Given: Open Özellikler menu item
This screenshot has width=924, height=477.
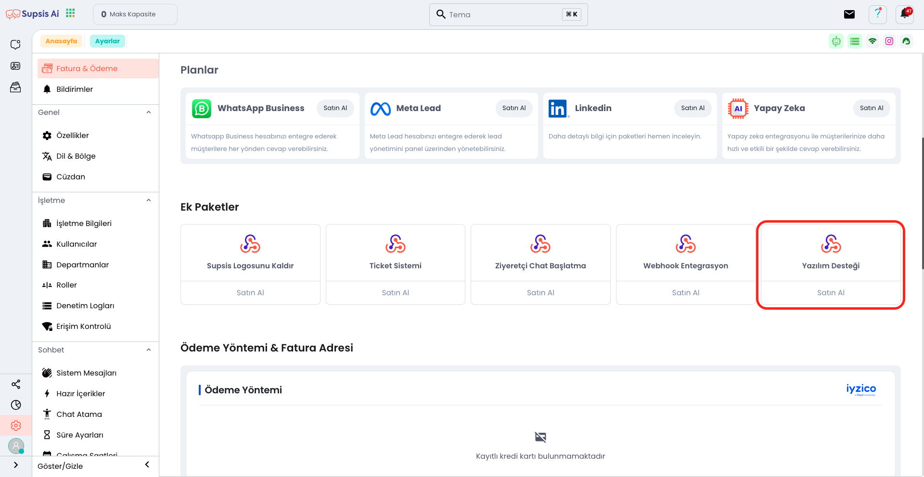Looking at the screenshot, I should click(98, 136).
